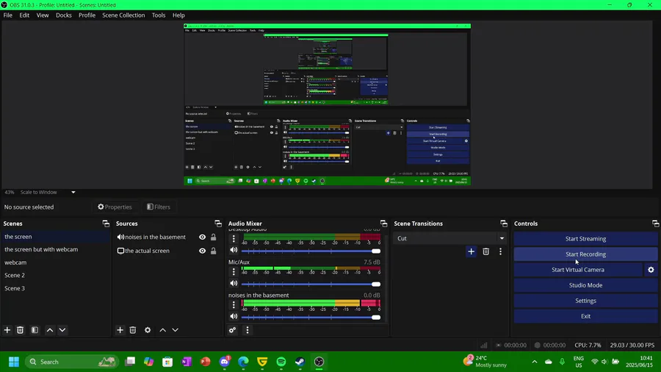Remove selected source with the trash icon
Screen dimensions: 661x372
click(133, 330)
